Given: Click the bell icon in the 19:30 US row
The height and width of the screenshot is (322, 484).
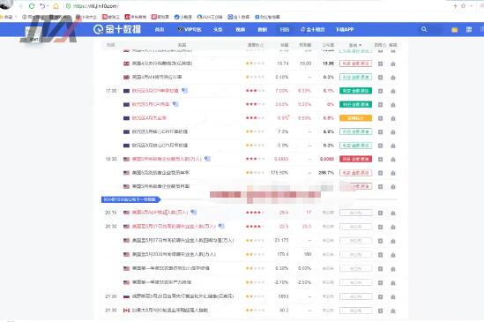Looking at the screenshot, I should click(393, 160).
